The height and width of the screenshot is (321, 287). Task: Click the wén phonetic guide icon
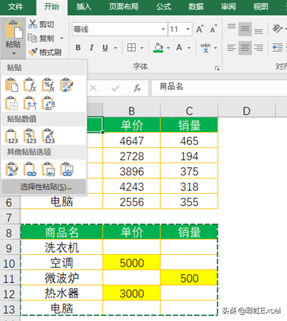(x=205, y=48)
